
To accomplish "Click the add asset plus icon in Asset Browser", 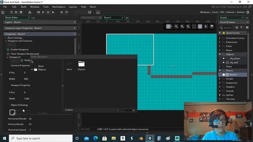I will click(x=237, y=28).
